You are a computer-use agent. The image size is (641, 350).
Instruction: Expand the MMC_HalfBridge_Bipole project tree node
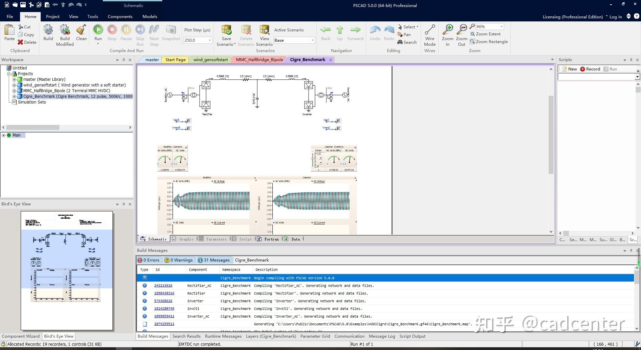pyautogui.click(x=14, y=91)
